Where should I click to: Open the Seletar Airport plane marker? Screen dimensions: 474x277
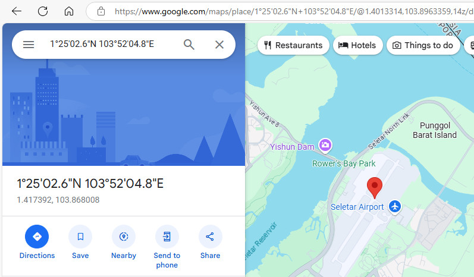pos(395,207)
